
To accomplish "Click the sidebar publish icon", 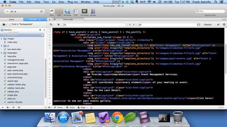I will coord(13,107).
